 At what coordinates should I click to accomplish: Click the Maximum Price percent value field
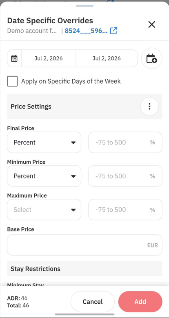pos(125,209)
